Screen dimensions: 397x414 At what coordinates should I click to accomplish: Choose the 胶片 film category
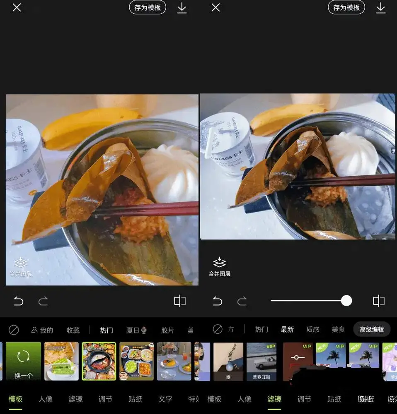167,330
